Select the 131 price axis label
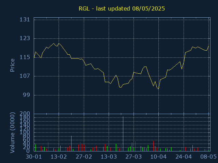 (x=25, y=20)
